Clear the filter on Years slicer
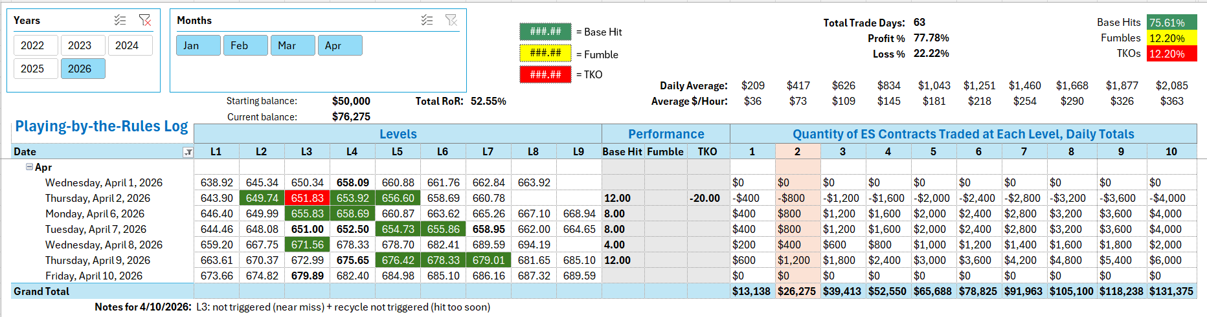 pos(145,21)
